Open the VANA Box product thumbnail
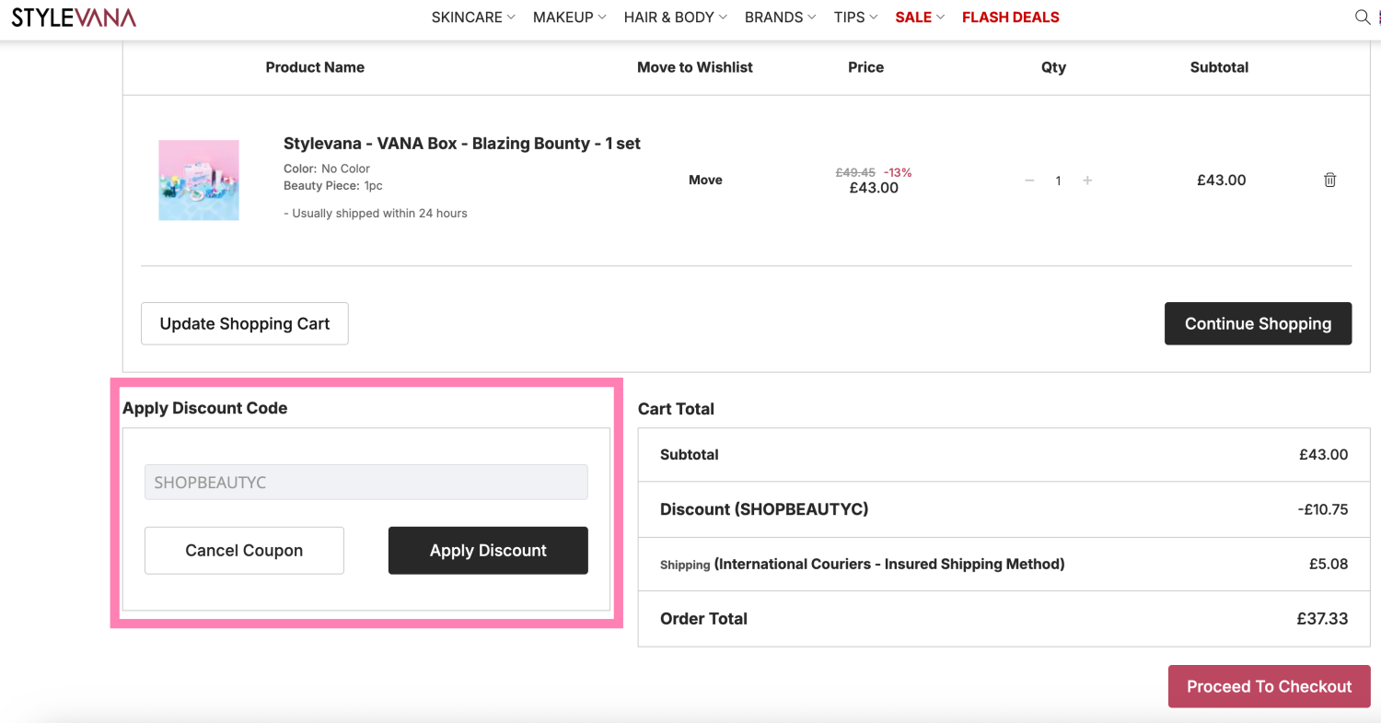 click(x=199, y=181)
